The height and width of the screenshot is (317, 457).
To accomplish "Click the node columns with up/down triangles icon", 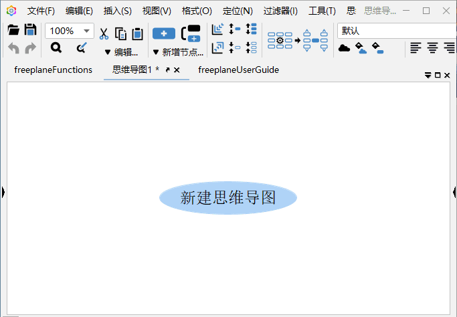I will point(315,41).
